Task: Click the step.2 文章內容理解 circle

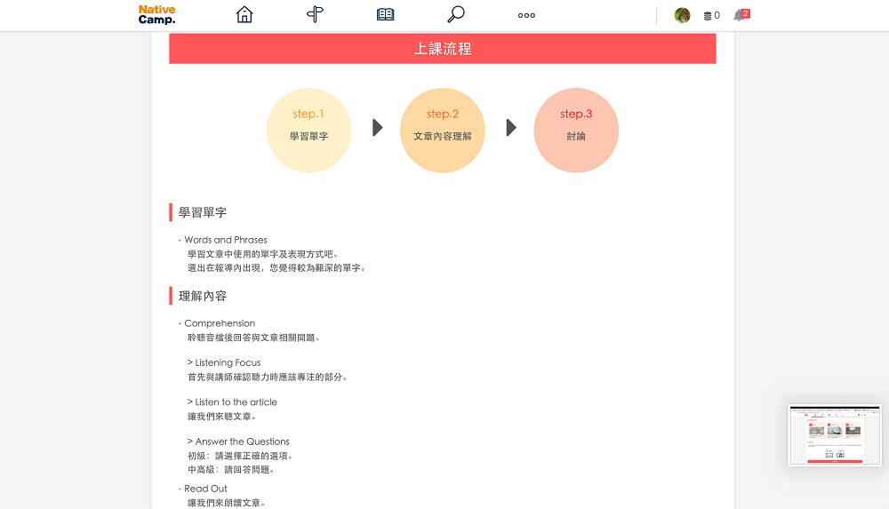Action: pyautogui.click(x=443, y=131)
